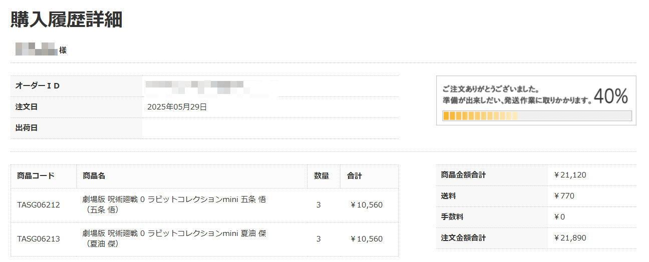Open the 夏油 傑 ラビットコレクションmini product name

(x=174, y=238)
